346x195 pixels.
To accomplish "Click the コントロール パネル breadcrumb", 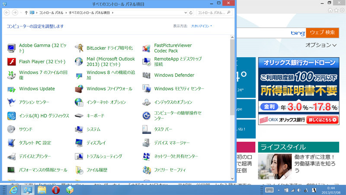I will [51, 13].
